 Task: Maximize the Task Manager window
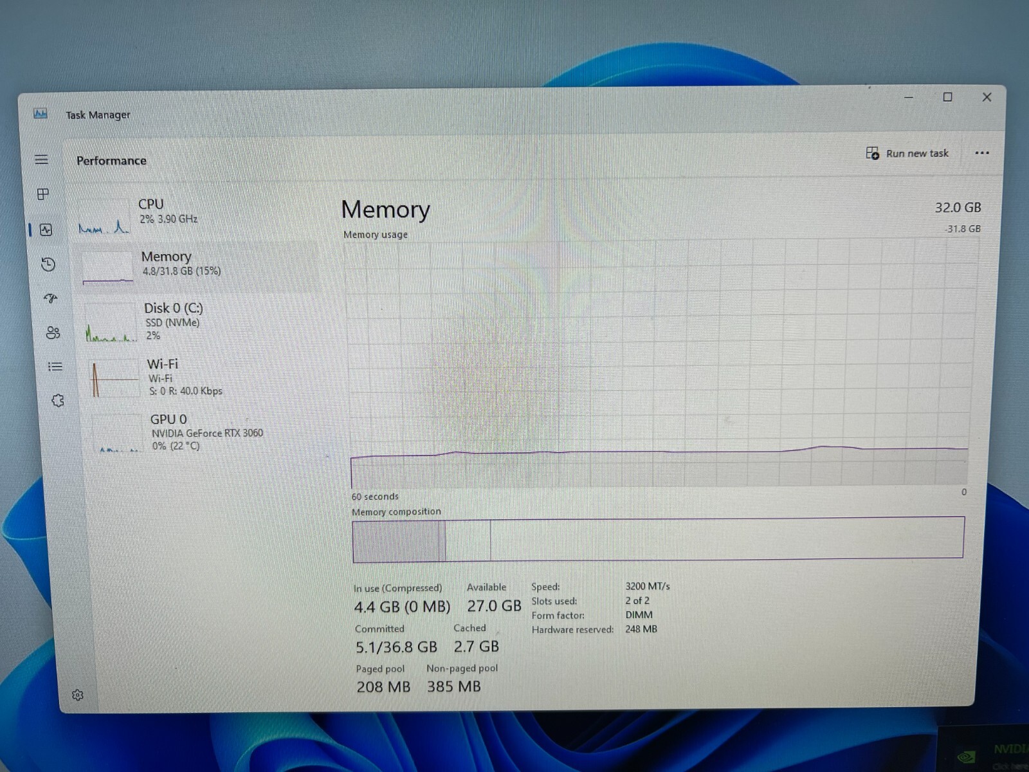tap(947, 97)
